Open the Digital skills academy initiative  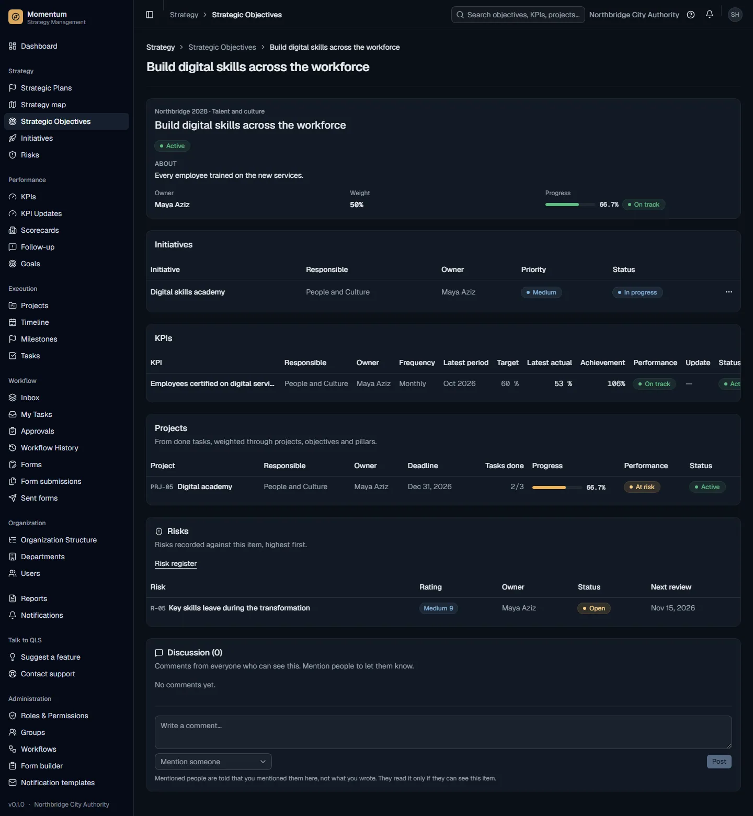pyautogui.click(x=188, y=292)
